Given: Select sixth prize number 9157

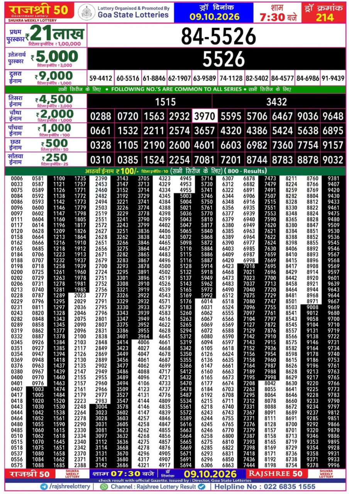Looking at the screenshot, I should (x=333, y=145).
